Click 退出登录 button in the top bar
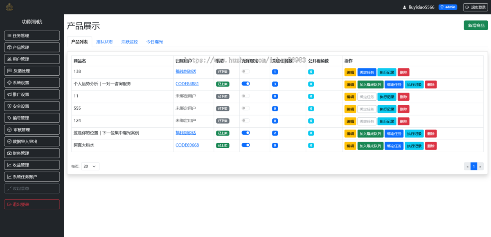This screenshot has height=237, width=491. pyautogui.click(x=475, y=7)
